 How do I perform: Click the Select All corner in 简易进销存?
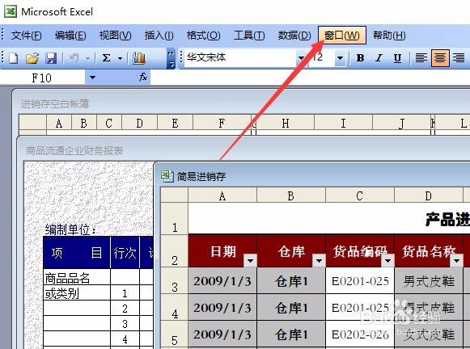[x=175, y=196]
